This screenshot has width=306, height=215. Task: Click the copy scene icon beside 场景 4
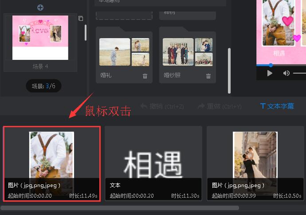coord(81,18)
